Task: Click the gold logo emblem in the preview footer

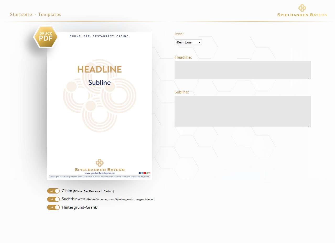Action: (100, 163)
